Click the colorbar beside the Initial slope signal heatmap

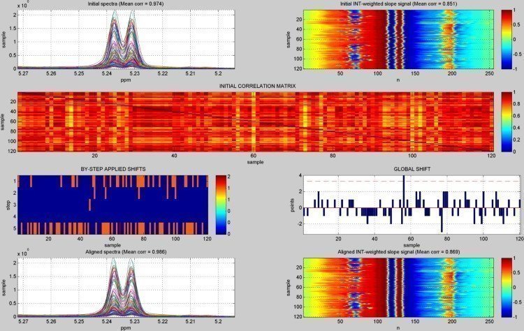(x=507, y=41)
